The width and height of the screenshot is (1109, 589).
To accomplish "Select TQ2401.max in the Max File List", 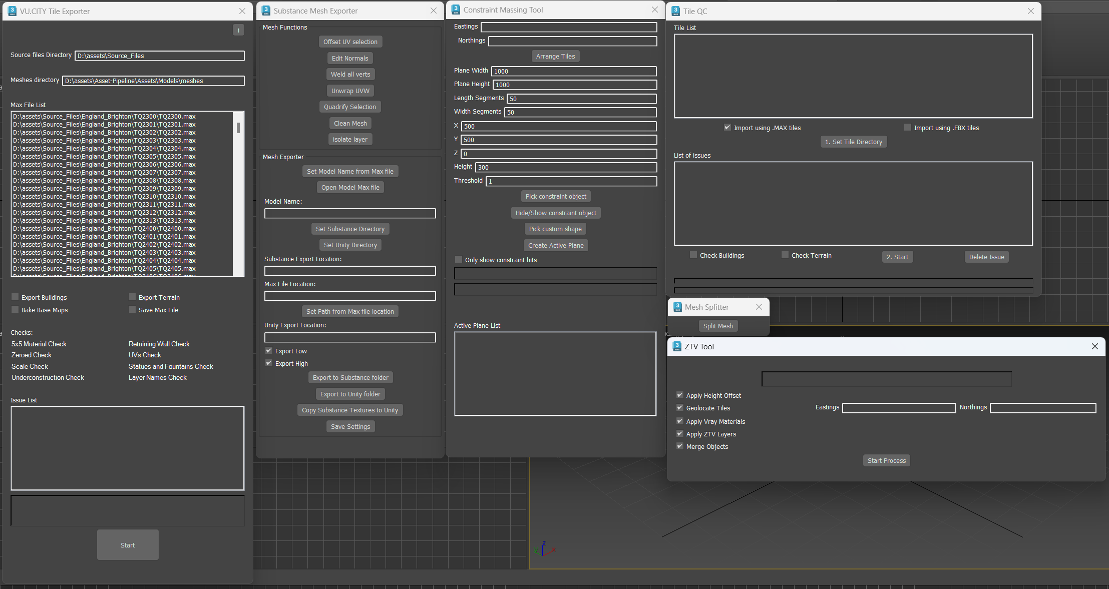I will tap(104, 237).
